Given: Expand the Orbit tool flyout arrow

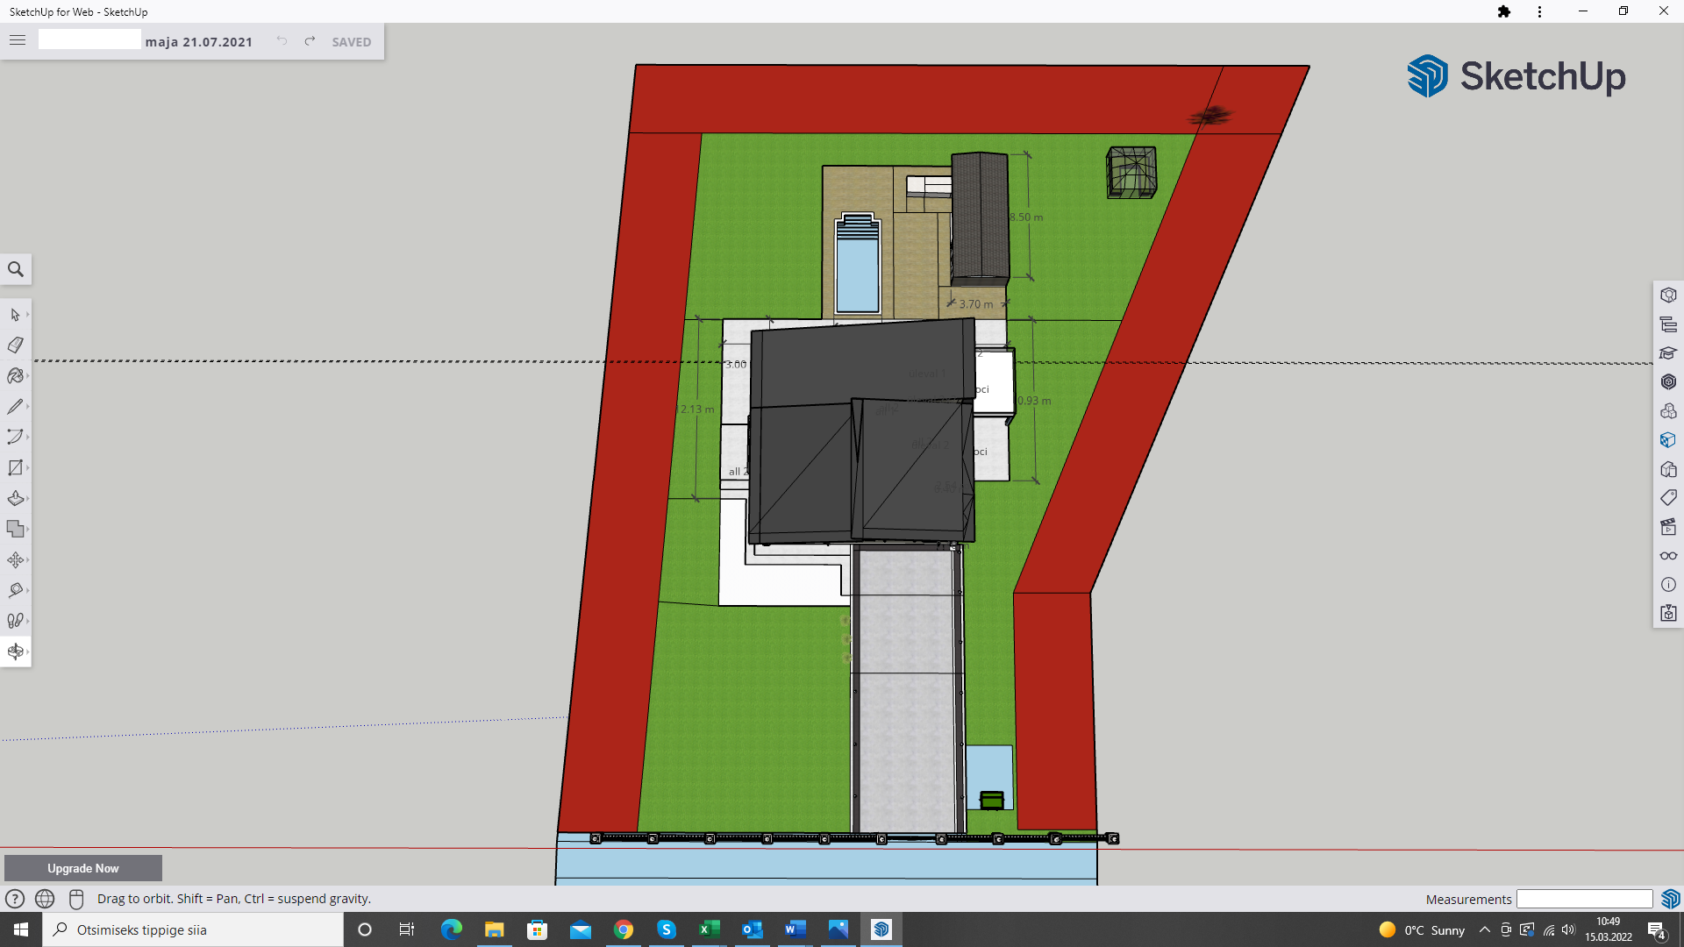Looking at the screenshot, I should [x=28, y=652].
